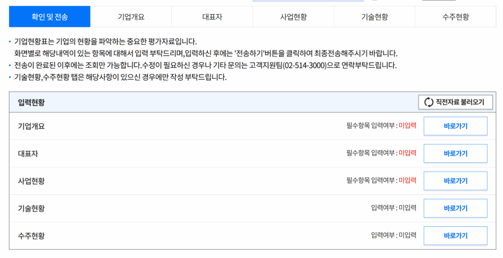503x258 pixels.
Task: Hit 바로가기 in the 수주현황 row
Action: pos(455,235)
